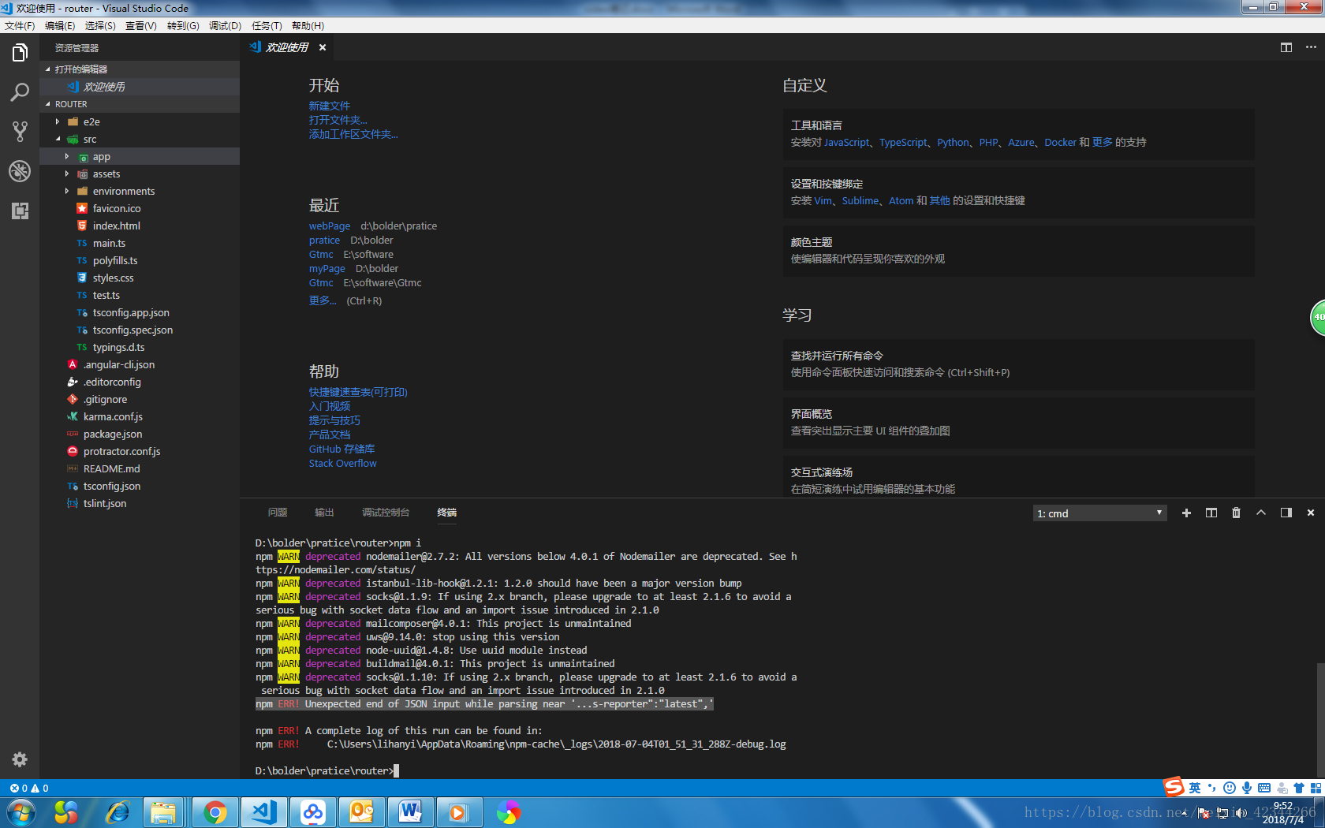The height and width of the screenshot is (828, 1325).
Task: Open the Manage gear menu
Action: (x=20, y=759)
